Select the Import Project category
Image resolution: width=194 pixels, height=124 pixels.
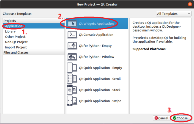[x=34, y=47]
